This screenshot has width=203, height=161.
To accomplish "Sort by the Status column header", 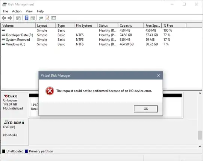I will [108, 26].
